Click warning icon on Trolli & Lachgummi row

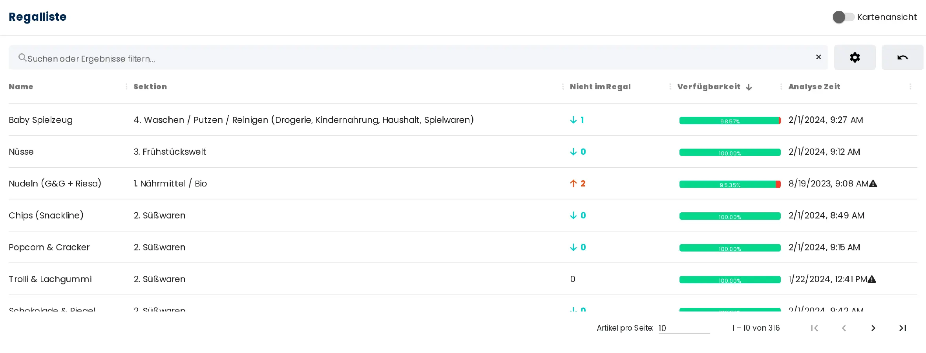tap(871, 279)
